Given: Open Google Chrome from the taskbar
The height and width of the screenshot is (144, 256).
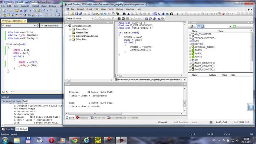Looking at the screenshot, I should point(75,140).
